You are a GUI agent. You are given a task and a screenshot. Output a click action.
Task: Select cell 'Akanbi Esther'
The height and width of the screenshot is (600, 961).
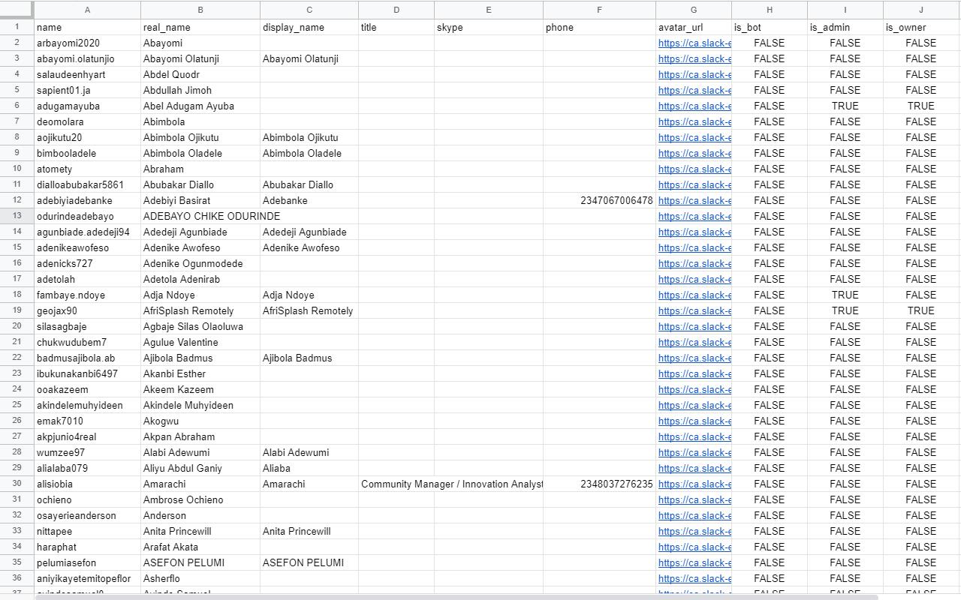click(200, 373)
